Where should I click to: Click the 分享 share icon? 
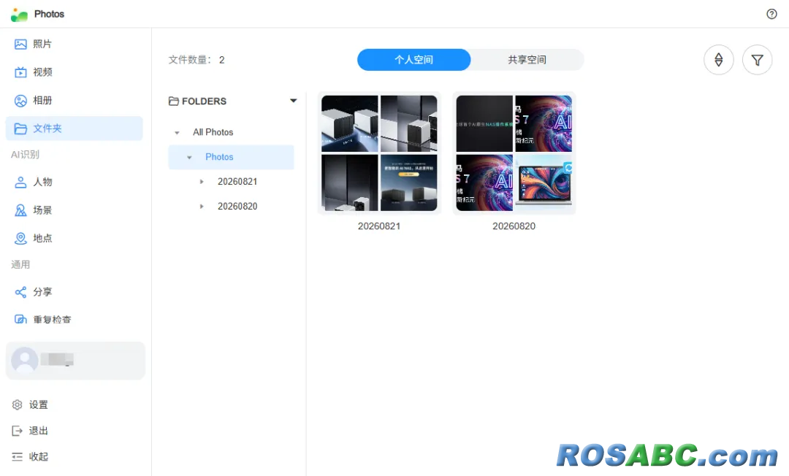click(x=20, y=292)
